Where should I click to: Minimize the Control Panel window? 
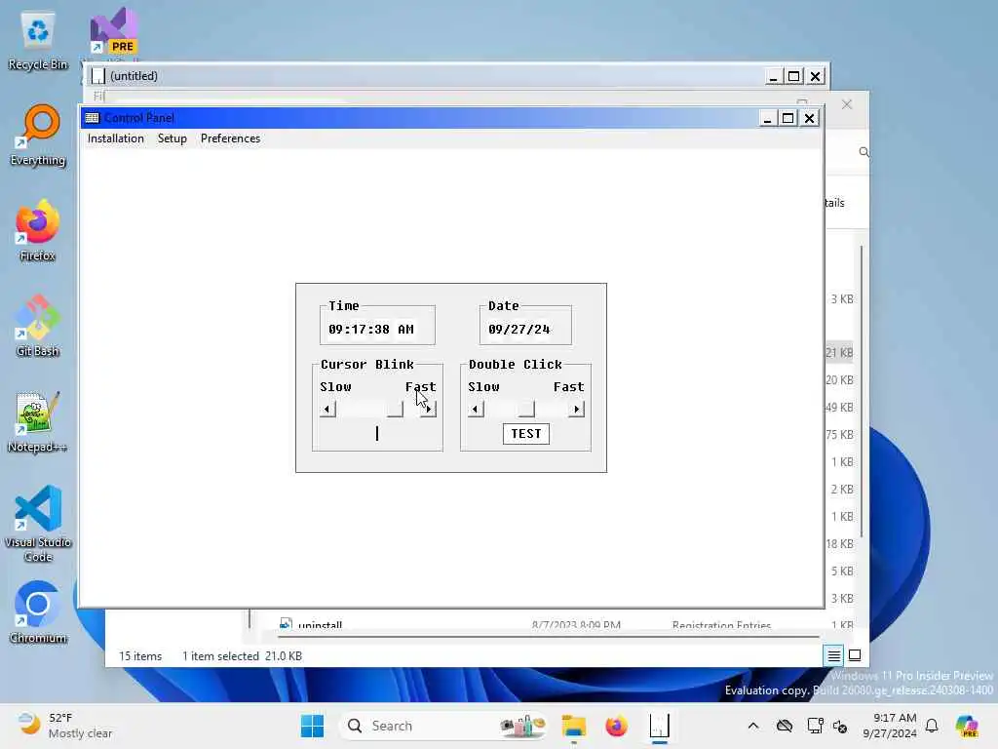click(x=767, y=118)
